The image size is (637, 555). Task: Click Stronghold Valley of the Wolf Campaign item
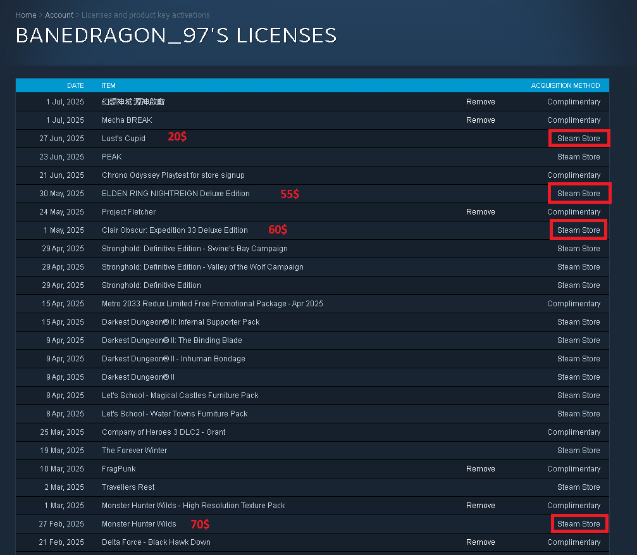point(202,267)
